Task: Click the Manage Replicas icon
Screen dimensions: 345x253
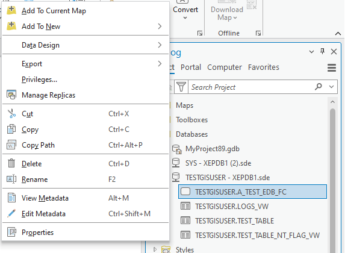Action: click(x=11, y=95)
